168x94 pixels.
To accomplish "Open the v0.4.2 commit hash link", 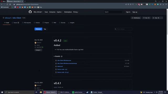I will pos(39,47).
